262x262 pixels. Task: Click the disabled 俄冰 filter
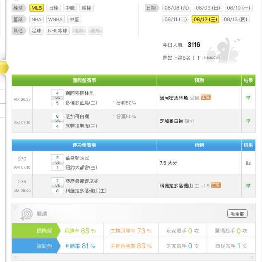(79, 31)
